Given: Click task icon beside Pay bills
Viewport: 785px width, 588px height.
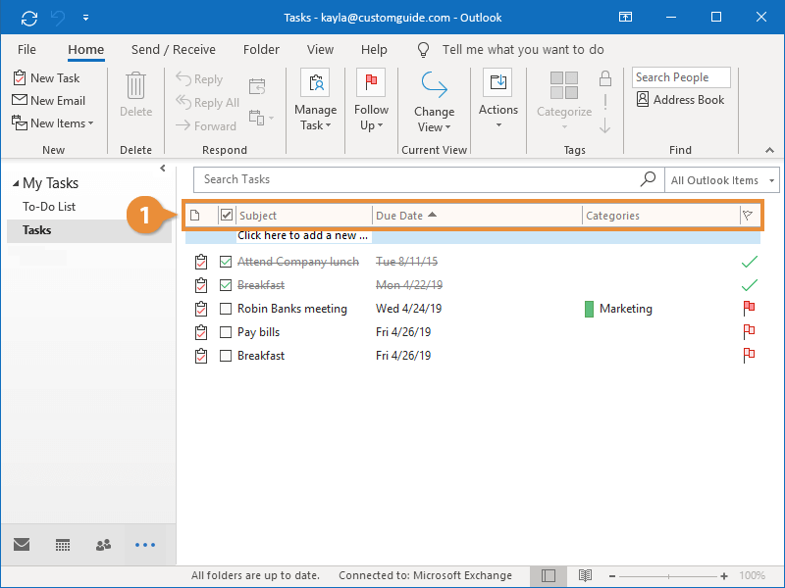Looking at the screenshot, I should [x=201, y=332].
